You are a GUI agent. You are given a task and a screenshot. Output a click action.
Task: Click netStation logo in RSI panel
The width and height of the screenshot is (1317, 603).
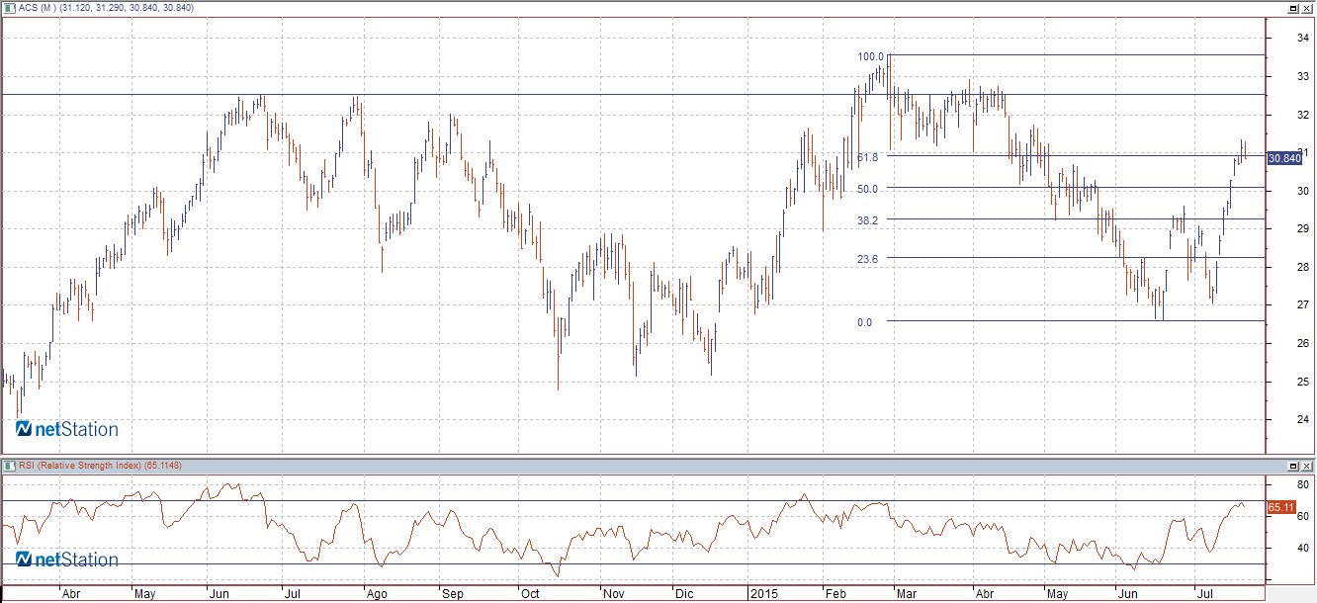coord(66,560)
